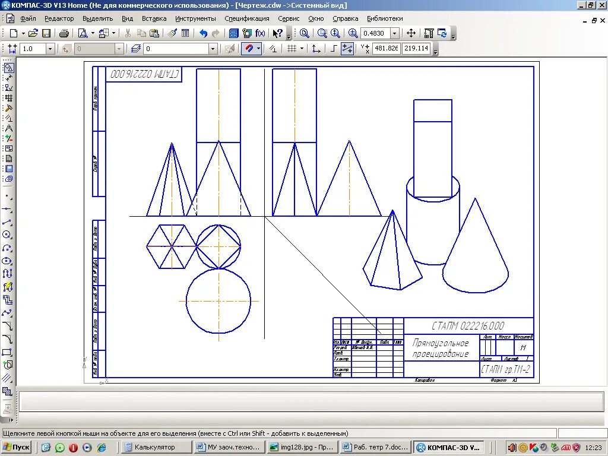The width and height of the screenshot is (608, 456).
Task: Open the grid settings arrow dropdown
Action: point(302,49)
